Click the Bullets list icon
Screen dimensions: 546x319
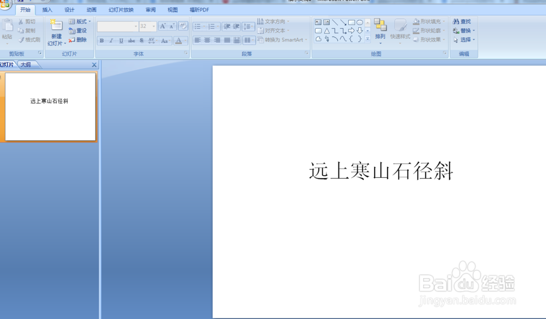tap(198, 26)
